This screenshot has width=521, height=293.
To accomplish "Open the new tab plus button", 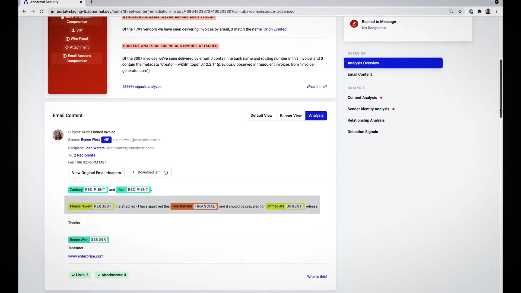I will point(91,2).
